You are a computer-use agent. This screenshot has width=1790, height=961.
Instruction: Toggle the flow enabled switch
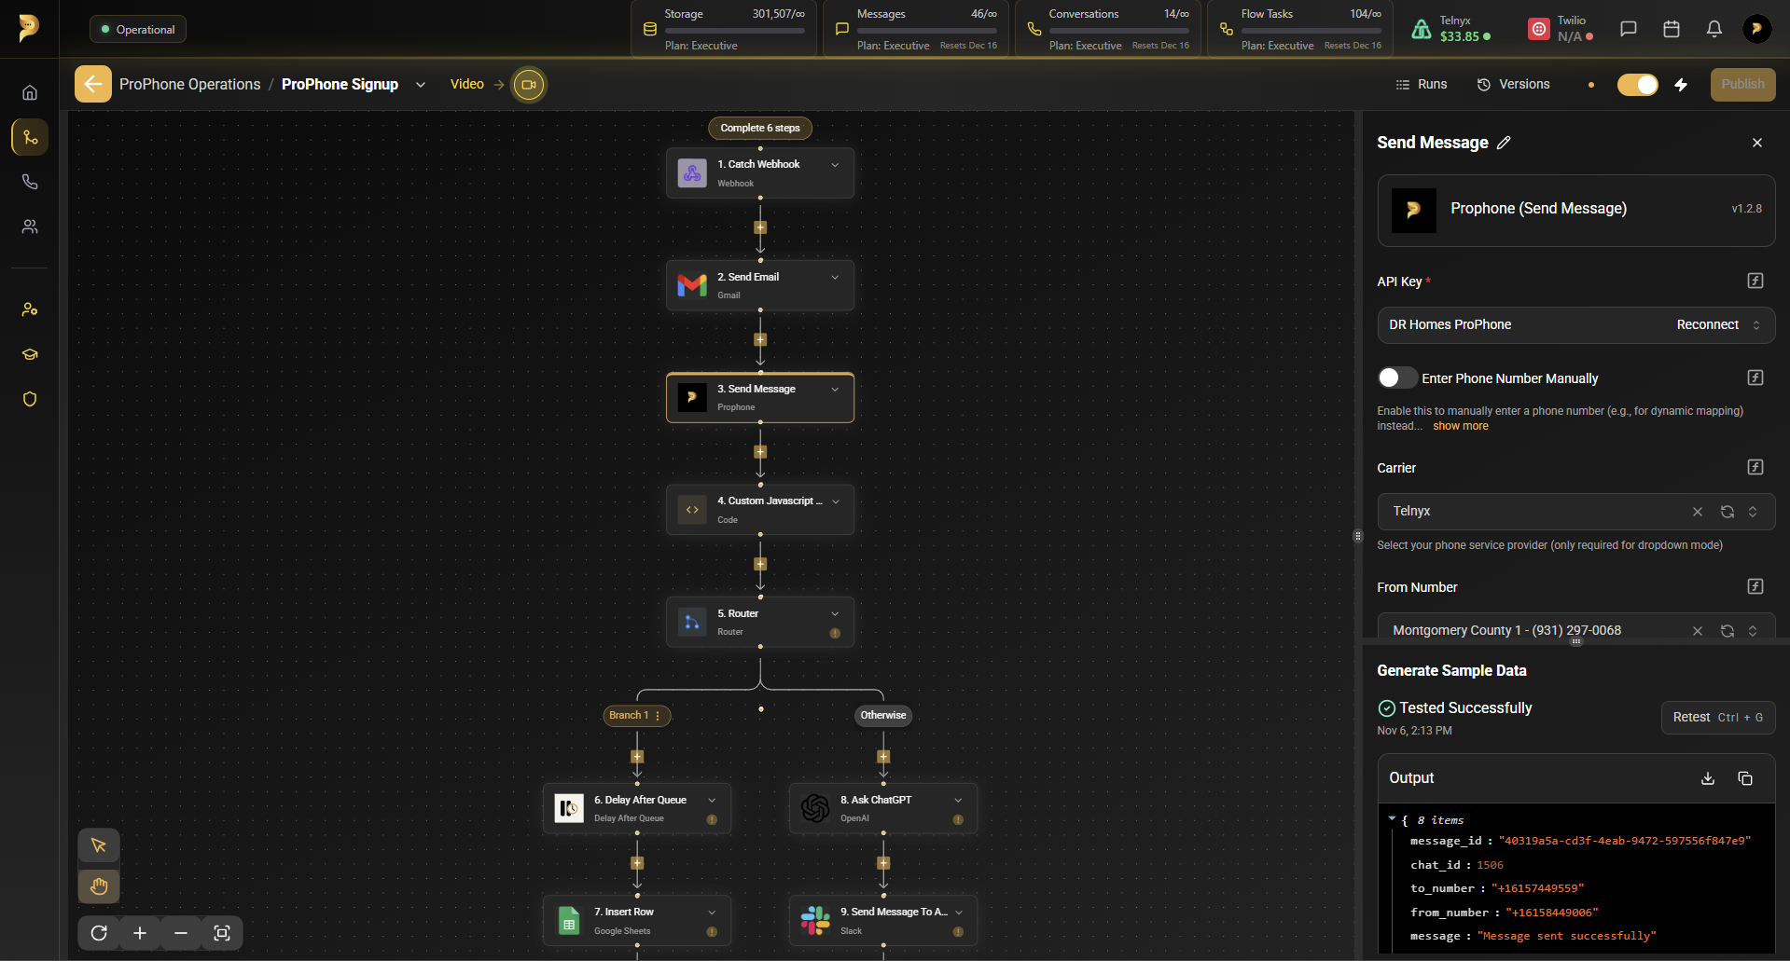(x=1638, y=85)
